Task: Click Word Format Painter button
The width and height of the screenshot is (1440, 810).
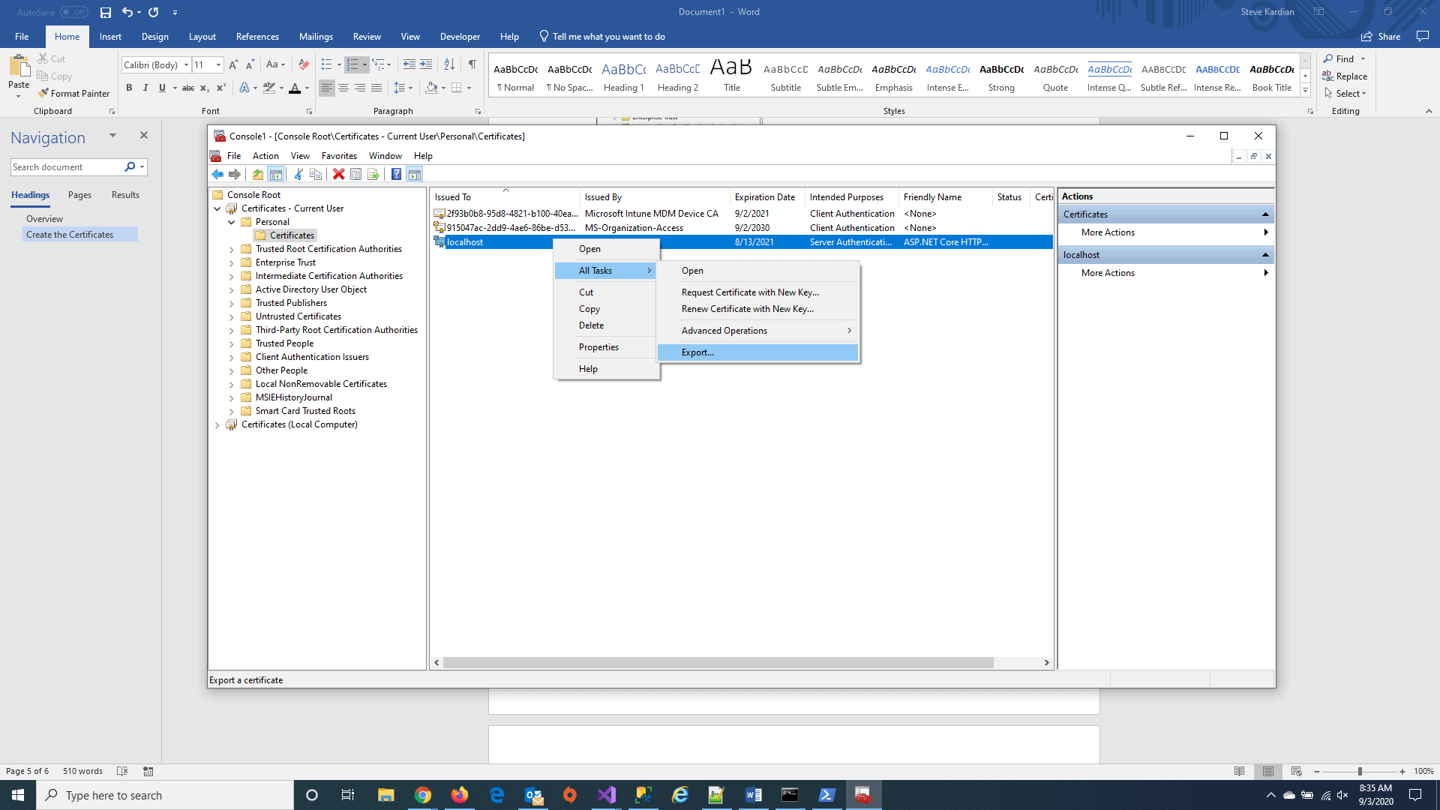Action: coord(73,94)
